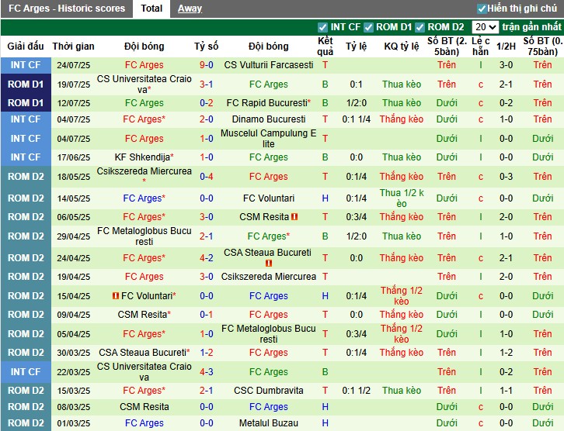
Task: Click result H in 08/03/25 row
Action: click(326, 407)
